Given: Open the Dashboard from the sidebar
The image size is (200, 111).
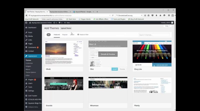Looking at the screenshot, I should click(32, 28).
